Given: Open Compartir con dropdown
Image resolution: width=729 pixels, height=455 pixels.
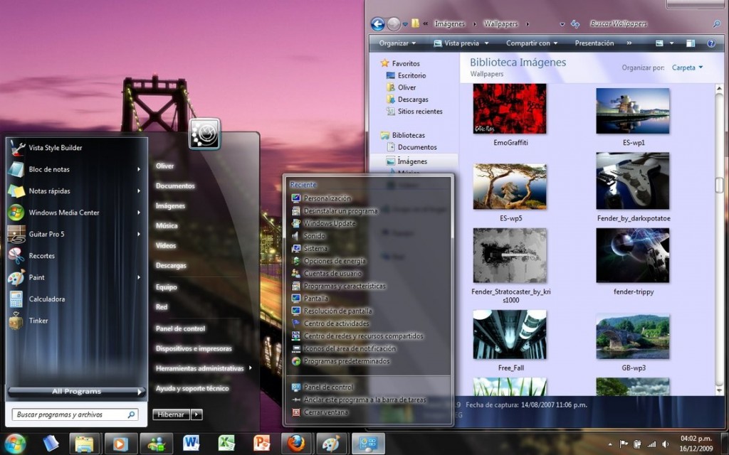Looking at the screenshot, I should pyautogui.click(x=531, y=43).
